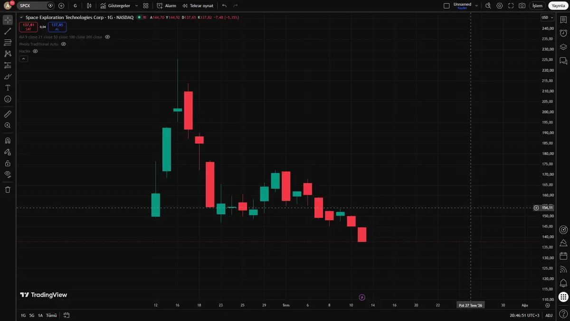
Task: Select the trend line drawing tool
Action: tap(8, 31)
